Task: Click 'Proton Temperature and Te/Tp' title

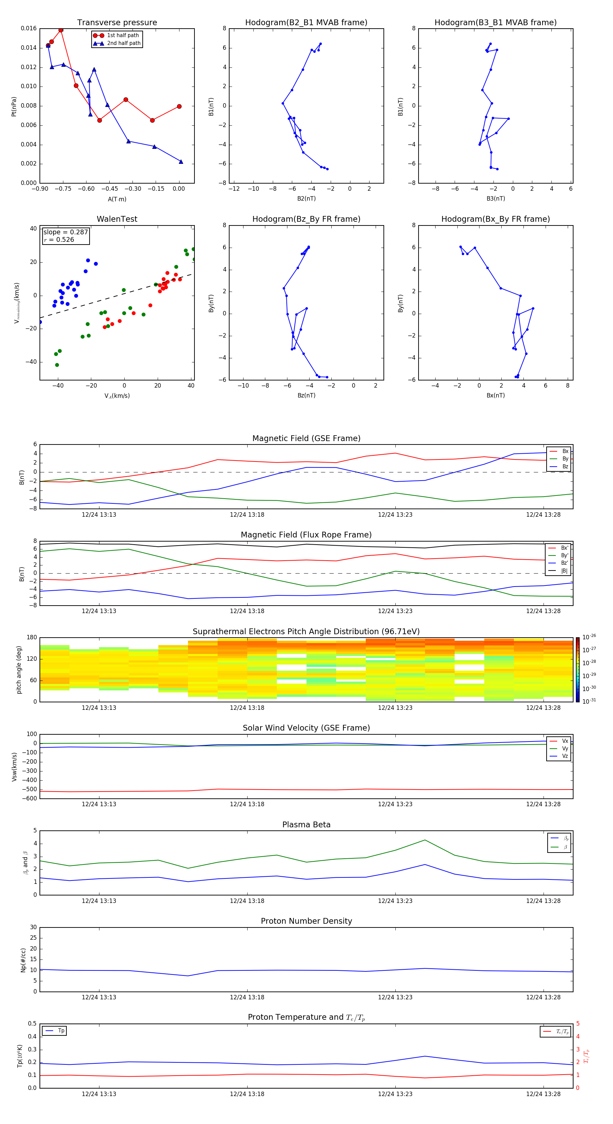Action: tap(306, 1017)
